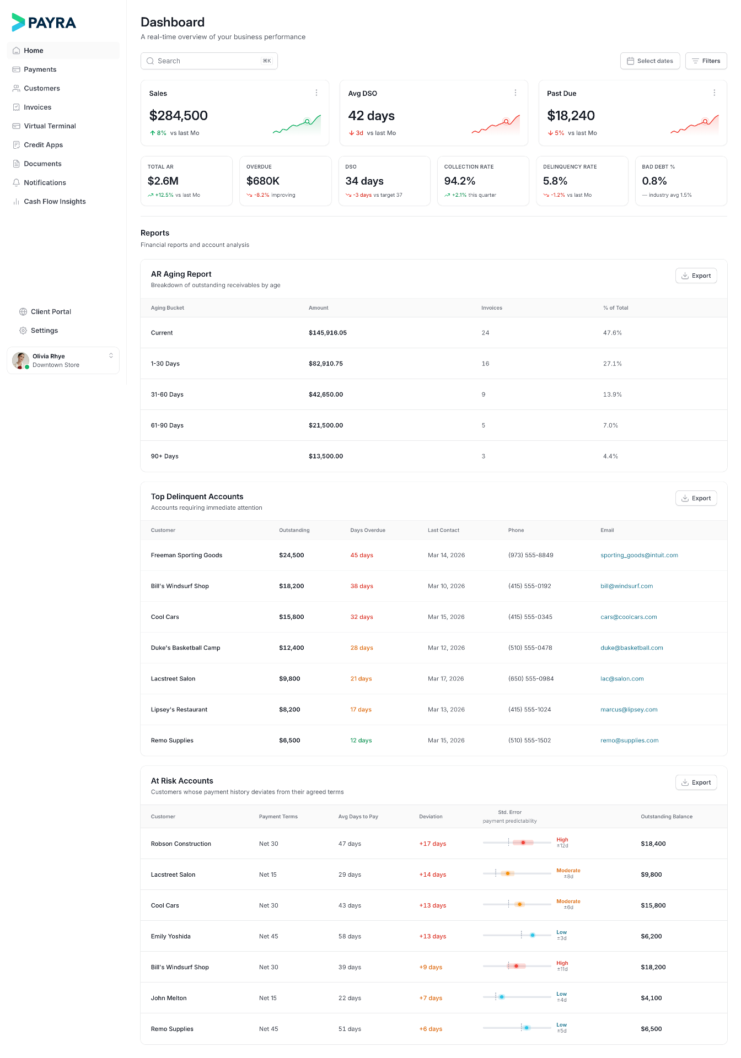Image resolution: width=741 pixels, height=1058 pixels.
Task: Click the magnifier icon in search box
Action: [x=150, y=61]
